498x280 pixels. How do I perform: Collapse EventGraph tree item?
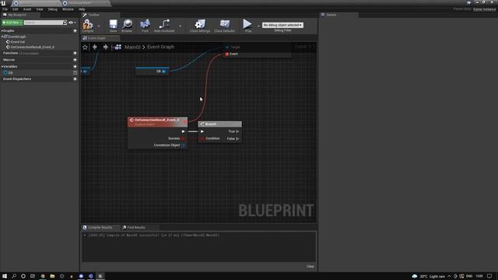[2, 37]
